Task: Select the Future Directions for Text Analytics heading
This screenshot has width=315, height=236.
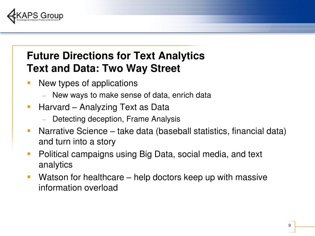Action: 116,56
